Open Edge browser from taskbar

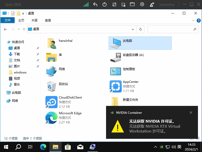pos(43,147)
